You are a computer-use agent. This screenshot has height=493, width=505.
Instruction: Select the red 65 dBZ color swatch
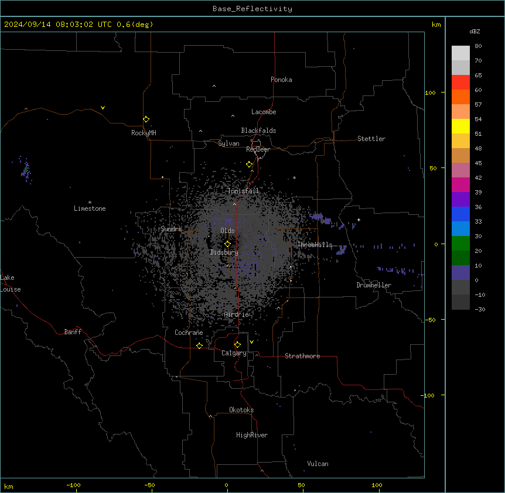[x=460, y=83]
